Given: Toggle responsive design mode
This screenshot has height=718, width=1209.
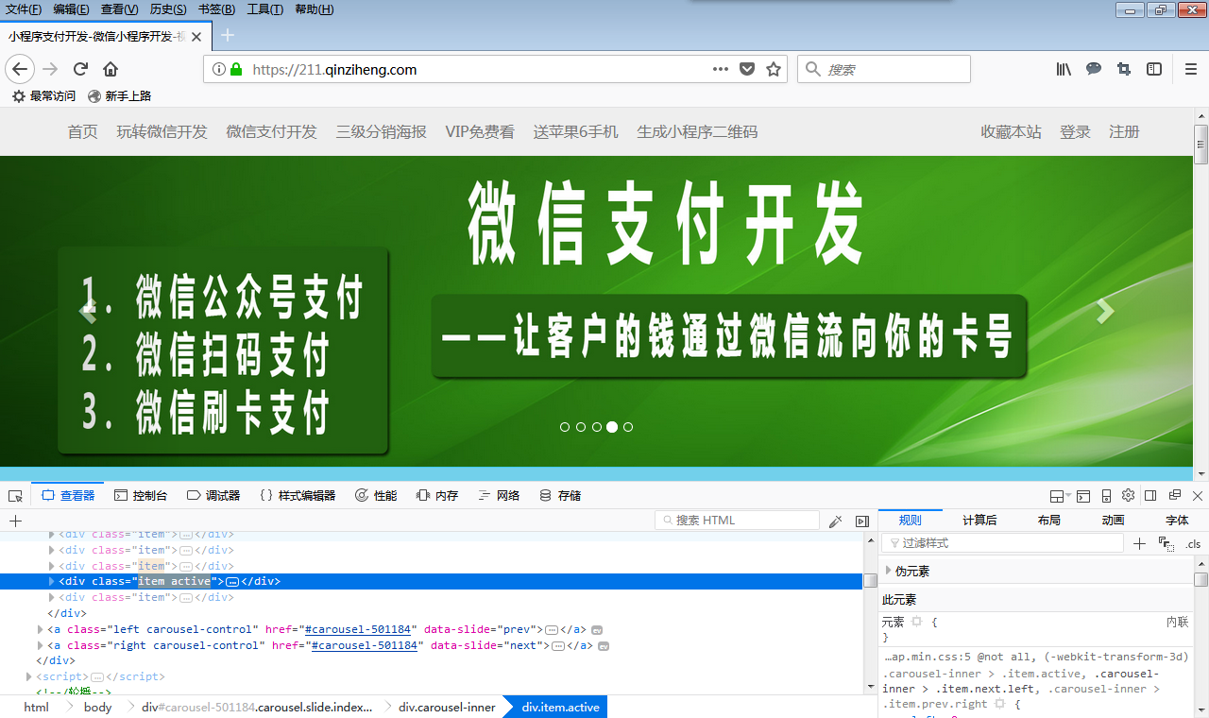Looking at the screenshot, I should (x=1106, y=495).
